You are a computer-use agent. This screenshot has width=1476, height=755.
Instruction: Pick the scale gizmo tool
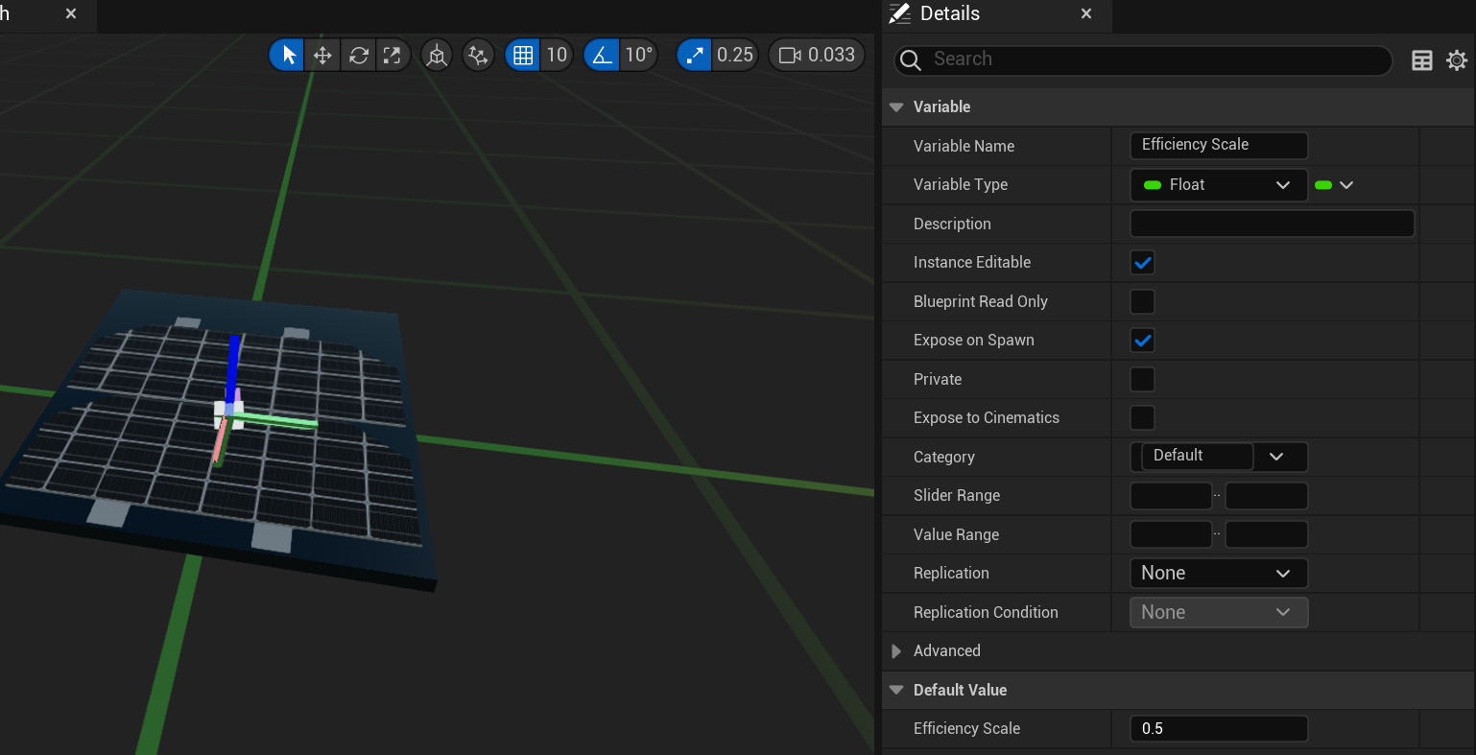[393, 56]
